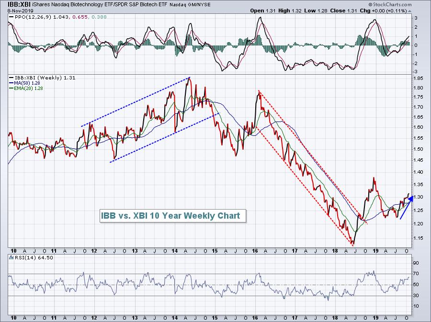
Task: Click the 2014 price peak near 1.85
Action: click(x=189, y=78)
